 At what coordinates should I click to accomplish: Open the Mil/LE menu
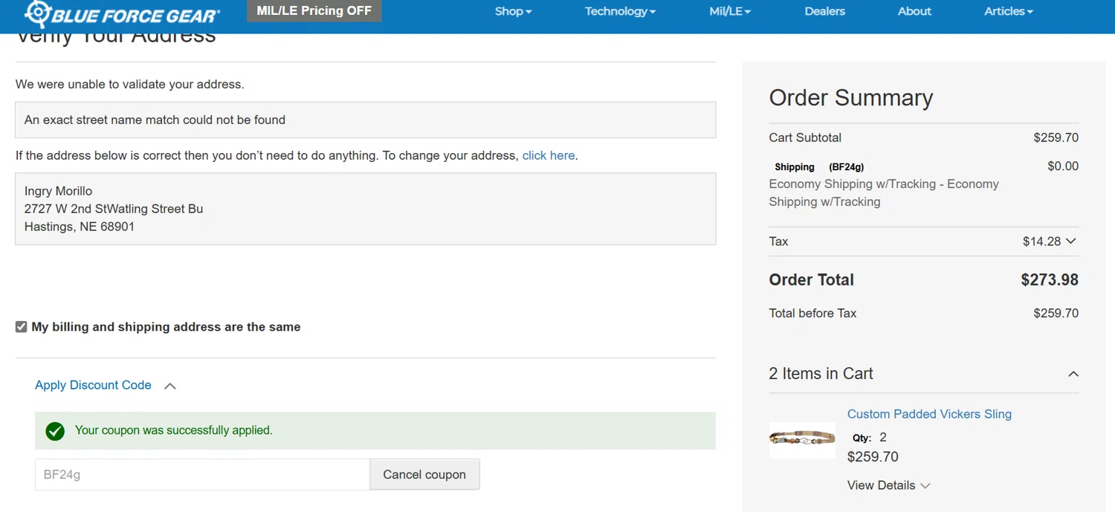click(x=730, y=11)
